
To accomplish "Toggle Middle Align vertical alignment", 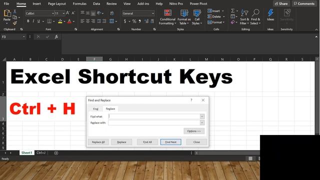I will [88, 13].
